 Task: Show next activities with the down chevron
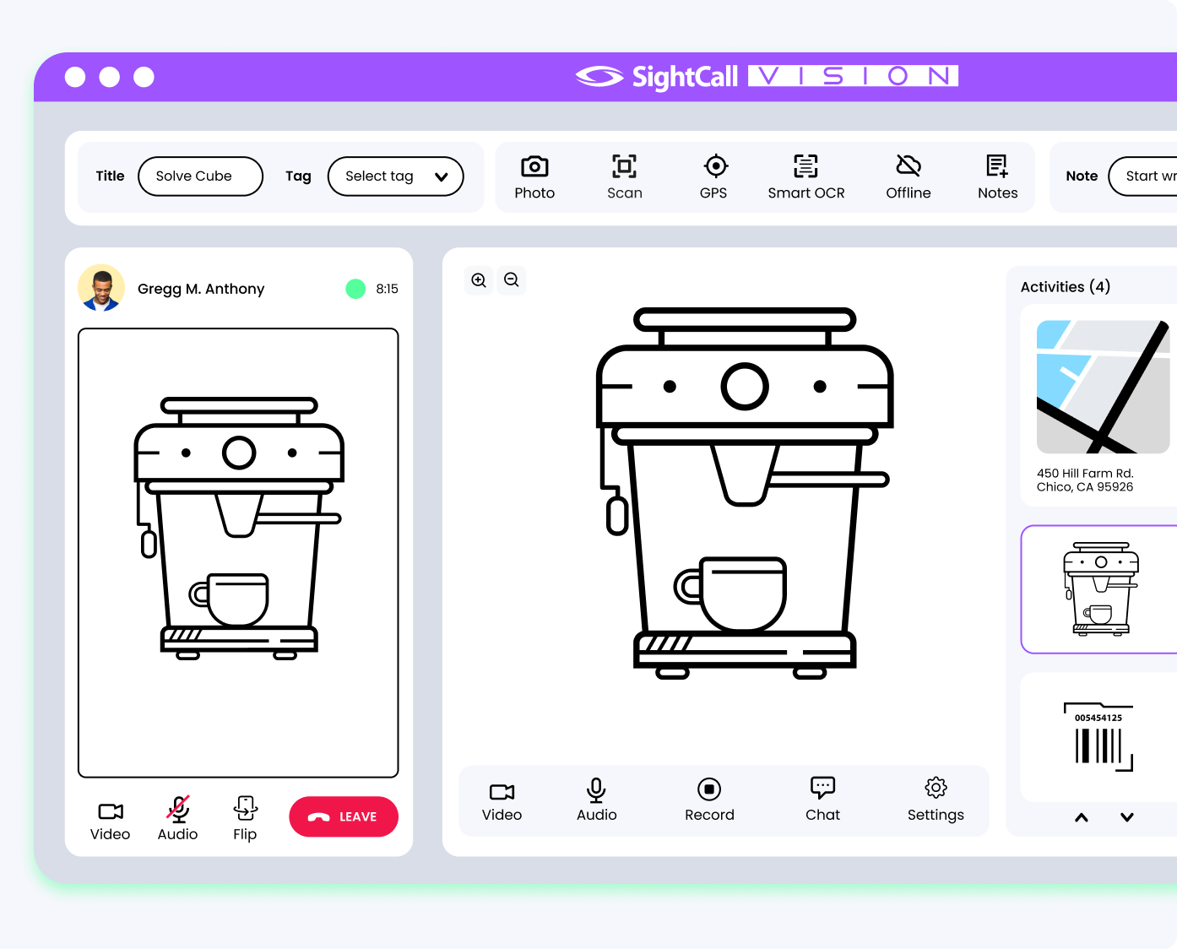click(1127, 817)
